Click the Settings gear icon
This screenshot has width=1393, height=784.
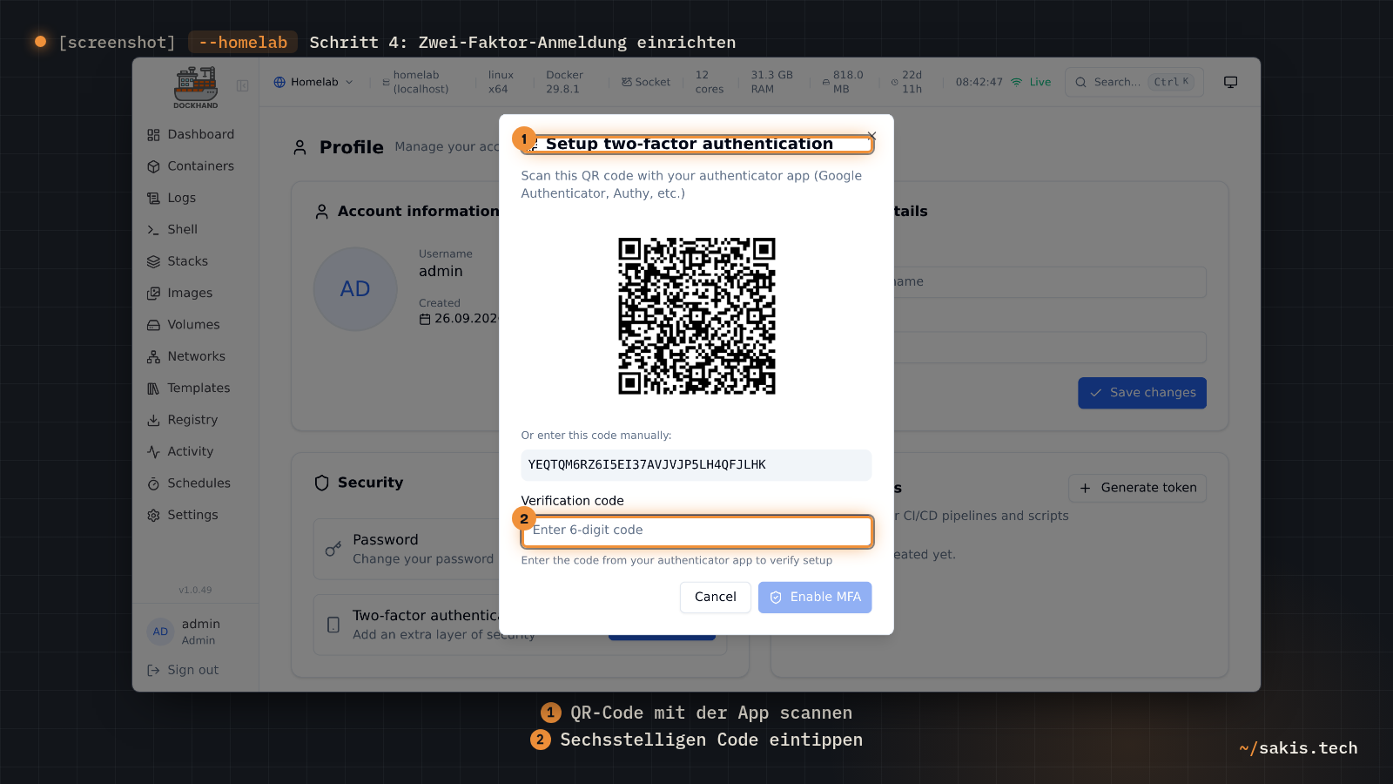153,515
